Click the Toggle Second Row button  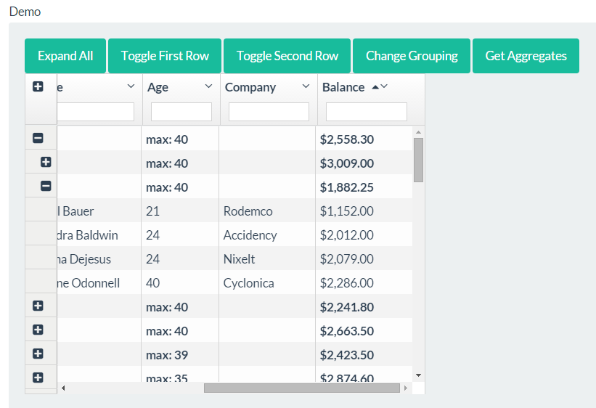[287, 56]
